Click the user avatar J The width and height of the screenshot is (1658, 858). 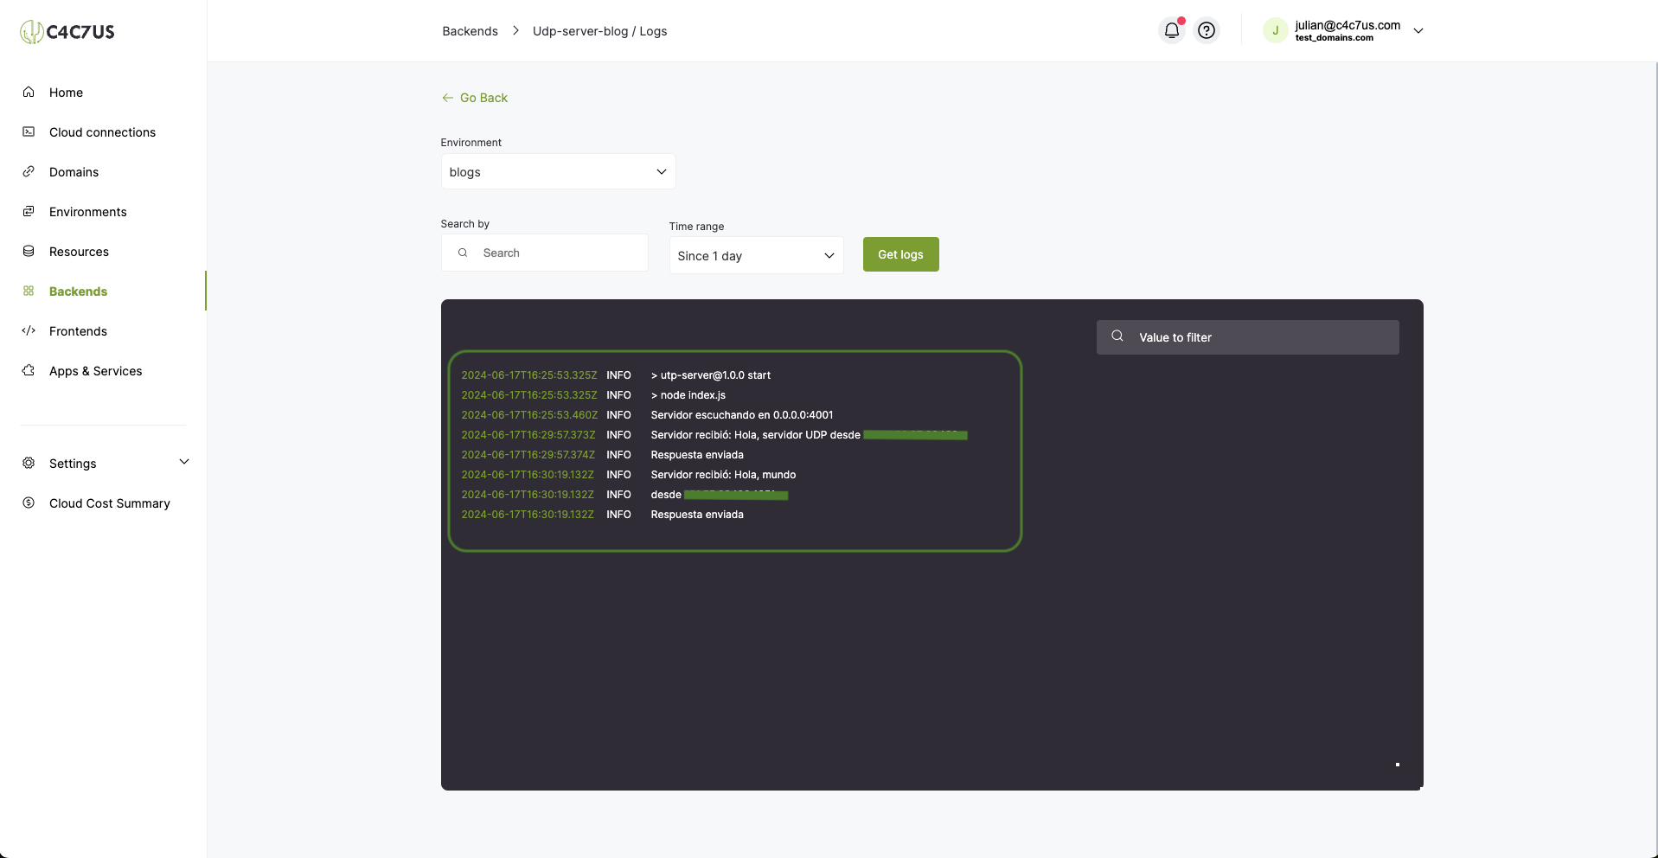click(x=1275, y=30)
